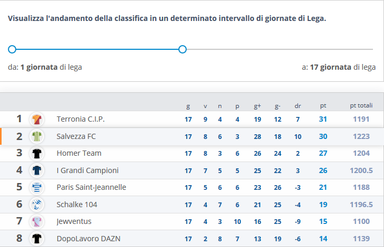Viewport: 384px width, 247px height.
Task: Open the Schalke 104 team name
Action: click(x=77, y=205)
